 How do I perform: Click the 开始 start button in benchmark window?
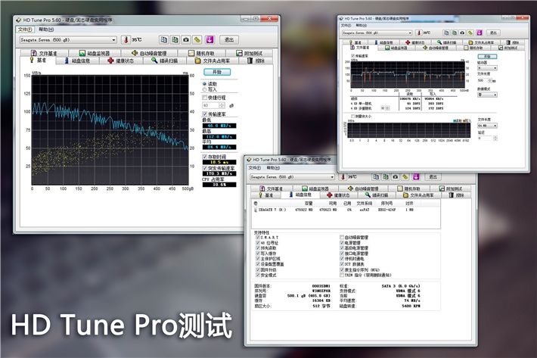[217, 72]
